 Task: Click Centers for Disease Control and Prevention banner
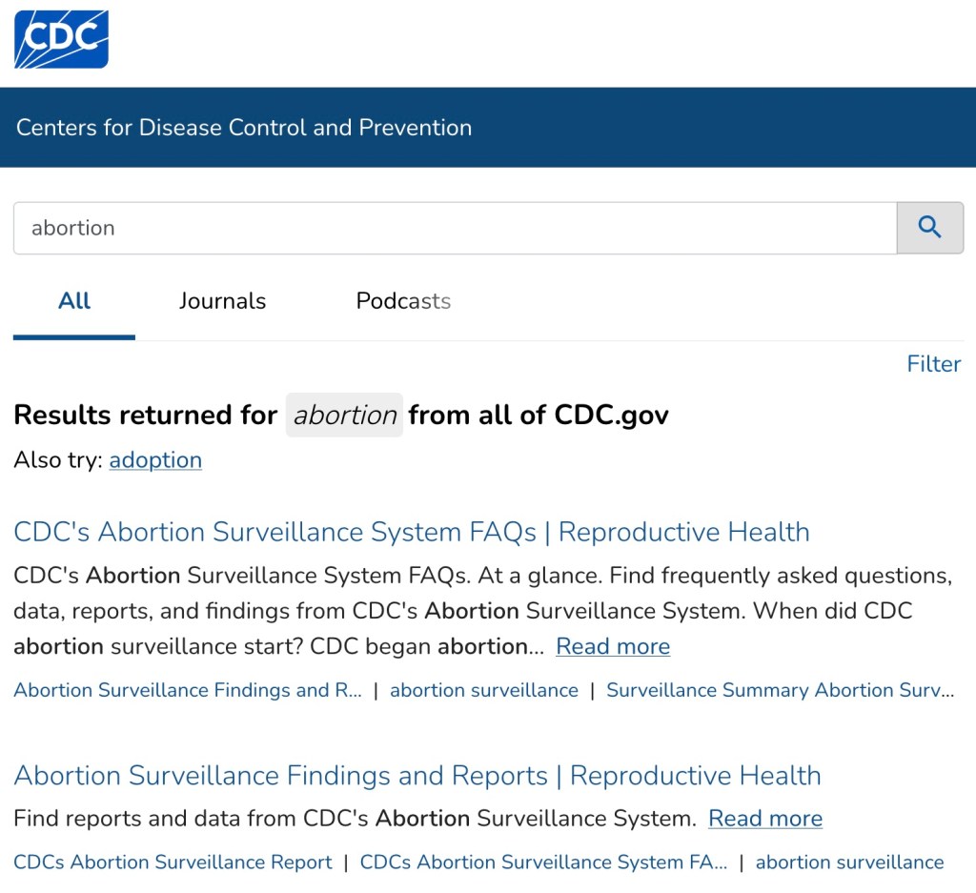click(244, 128)
